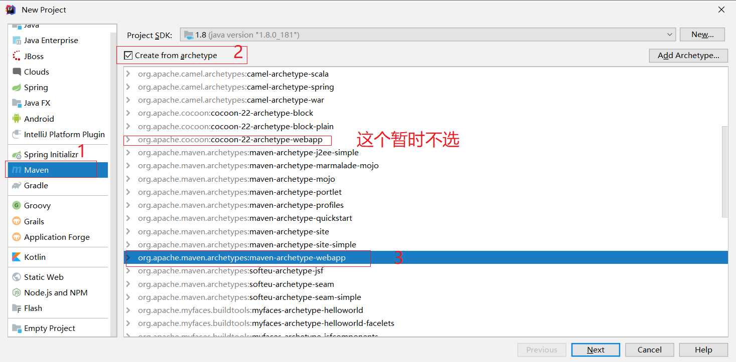This screenshot has height=362, width=736.
Task: Click the Flash folder icon
Action: click(17, 308)
